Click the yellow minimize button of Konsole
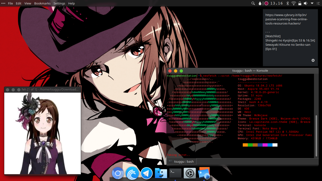The width and height of the screenshot is (322, 181). [176, 71]
